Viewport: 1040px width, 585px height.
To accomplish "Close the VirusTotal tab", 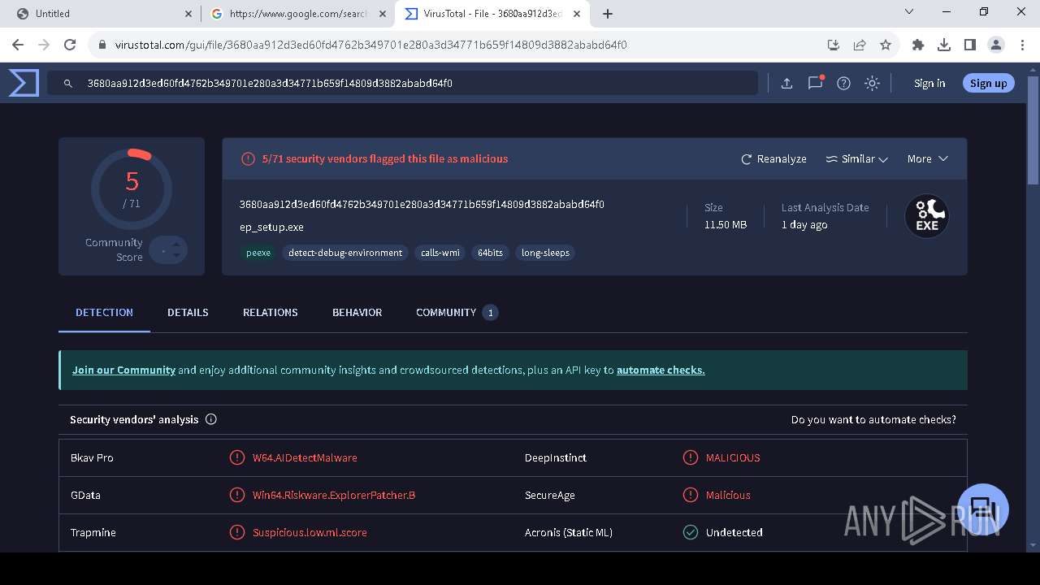I will tap(578, 13).
